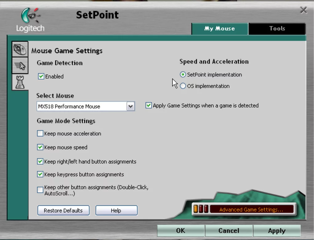Toggle Apply Game Settings when game detected
The width and height of the screenshot is (314, 240).
[148, 105]
